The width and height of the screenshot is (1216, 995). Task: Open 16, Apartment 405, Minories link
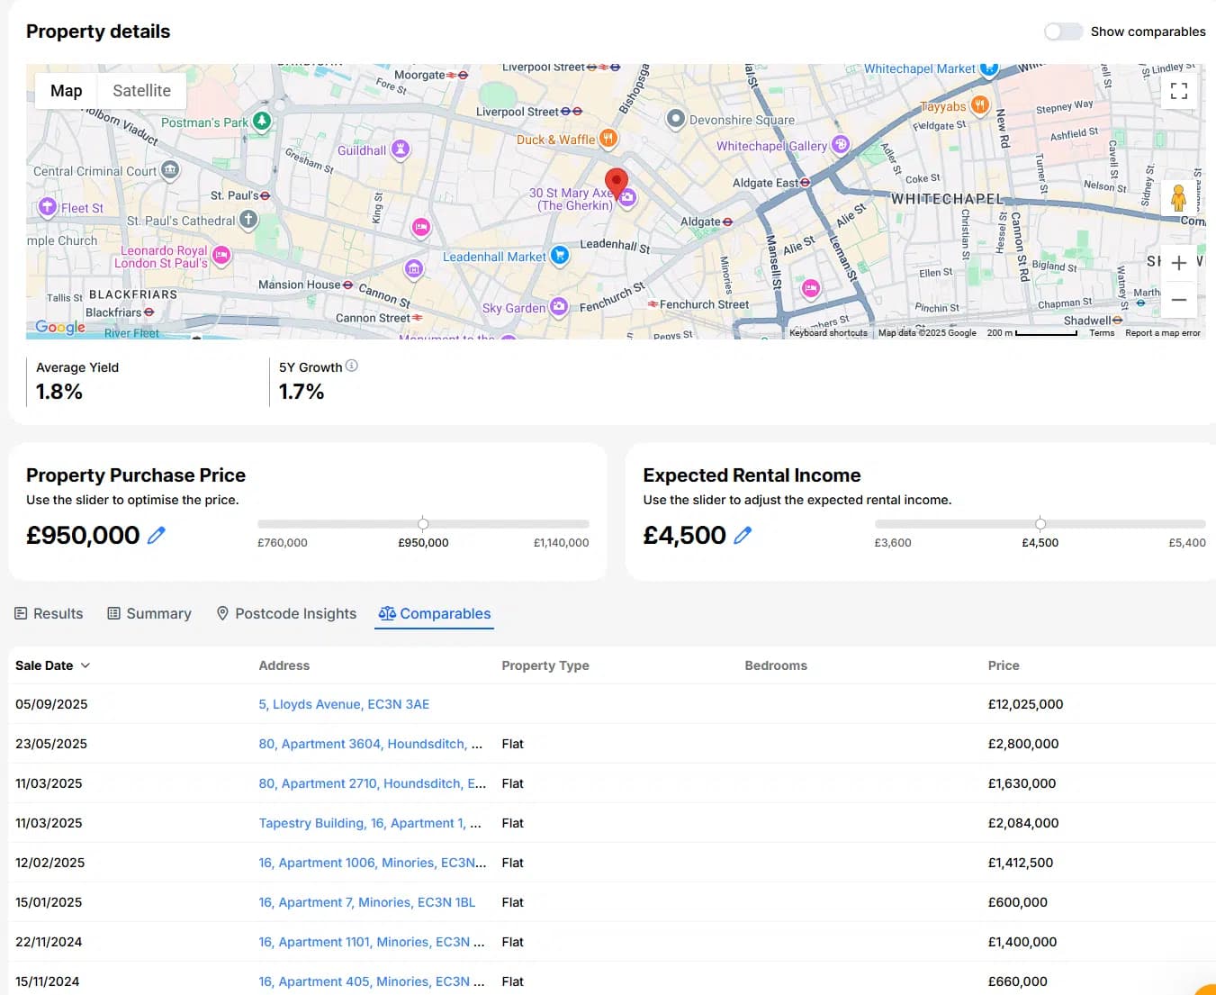click(x=372, y=981)
